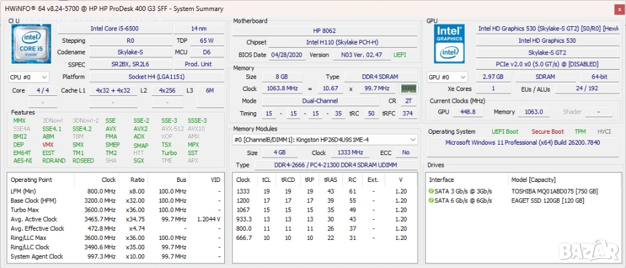The width and height of the screenshot is (626, 268).
Task: Select the TOSHIBA MQ01ABD075 drive entry
Action: [x=554, y=191]
